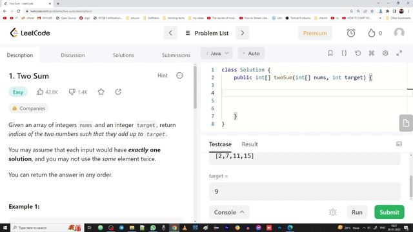Click the LeetCode logo

pyautogui.click(x=30, y=33)
